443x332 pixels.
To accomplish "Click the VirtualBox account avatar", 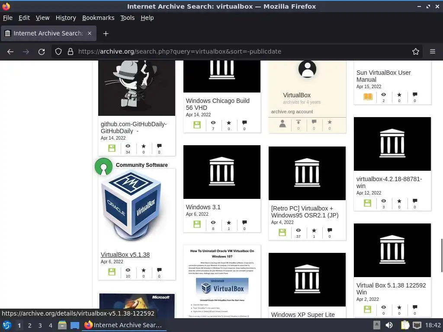I will click(x=307, y=69).
